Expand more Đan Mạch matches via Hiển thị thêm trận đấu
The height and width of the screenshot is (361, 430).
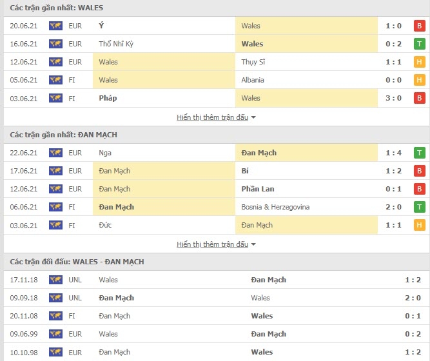click(x=212, y=244)
